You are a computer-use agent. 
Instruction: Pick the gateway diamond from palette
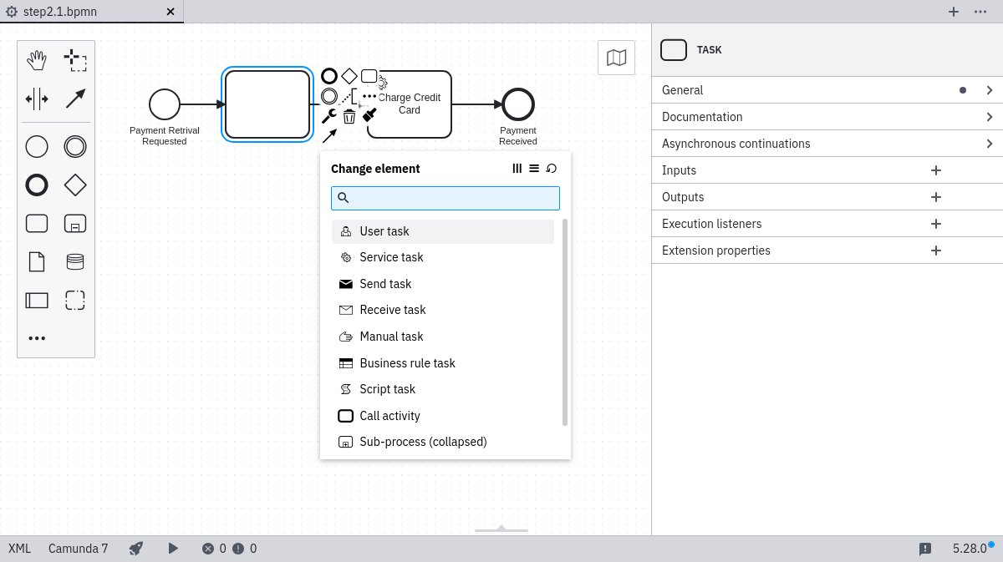75,185
